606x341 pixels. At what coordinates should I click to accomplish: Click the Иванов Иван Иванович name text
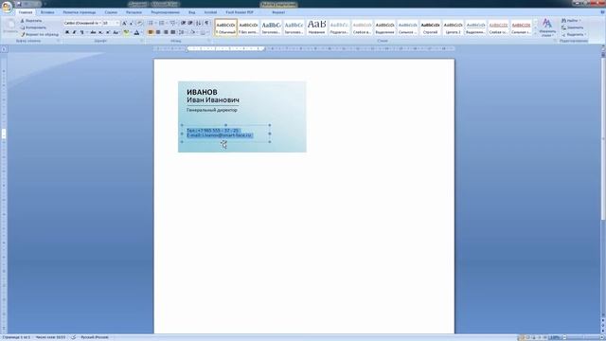tap(212, 96)
